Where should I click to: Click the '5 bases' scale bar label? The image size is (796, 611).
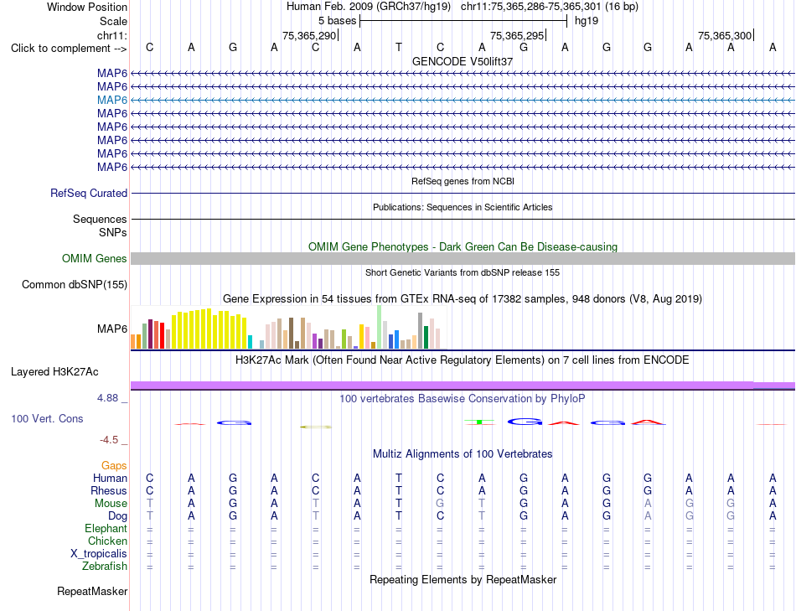[x=337, y=21]
